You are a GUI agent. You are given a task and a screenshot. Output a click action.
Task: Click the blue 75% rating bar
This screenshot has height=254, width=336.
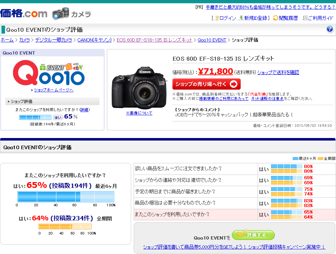[287, 189]
